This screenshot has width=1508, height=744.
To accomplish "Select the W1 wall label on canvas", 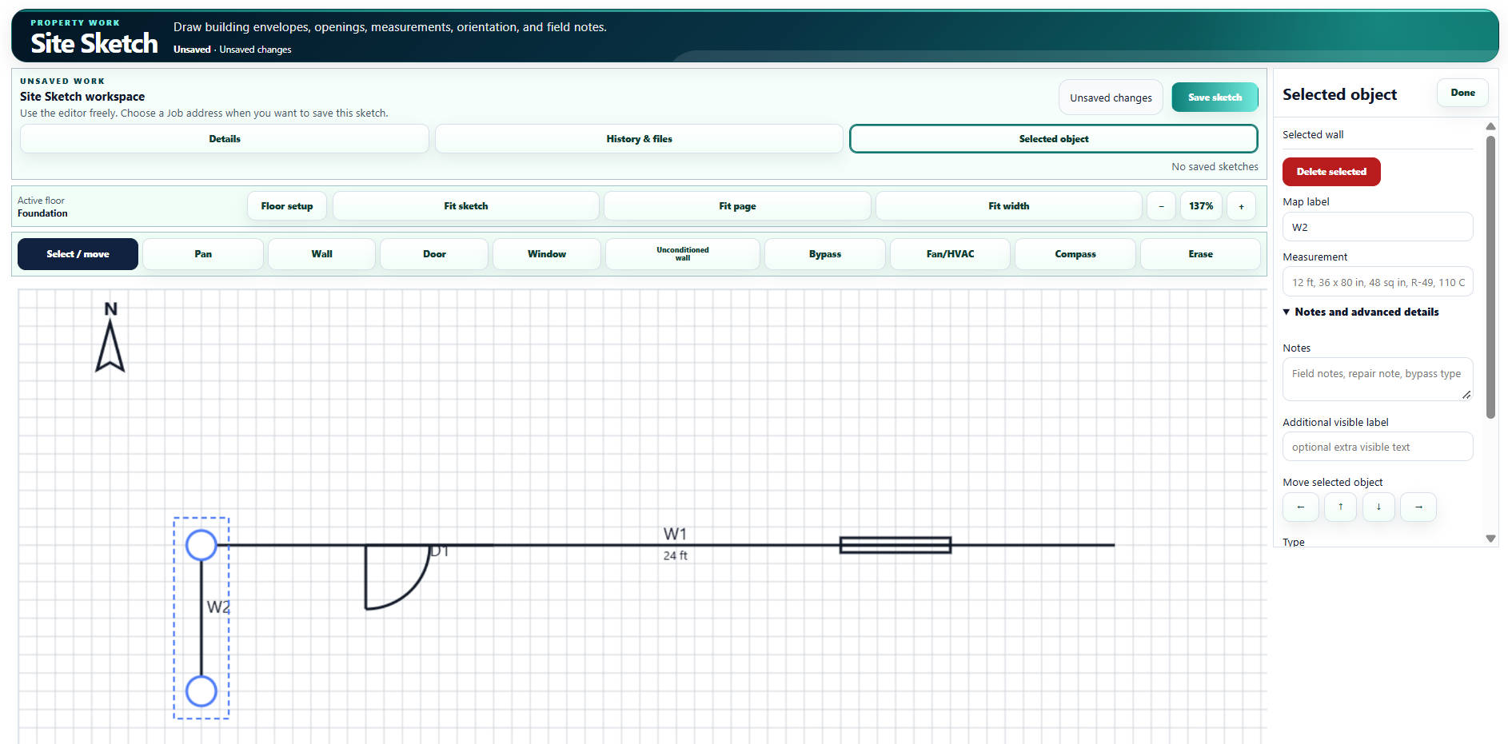I will (x=675, y=534).
